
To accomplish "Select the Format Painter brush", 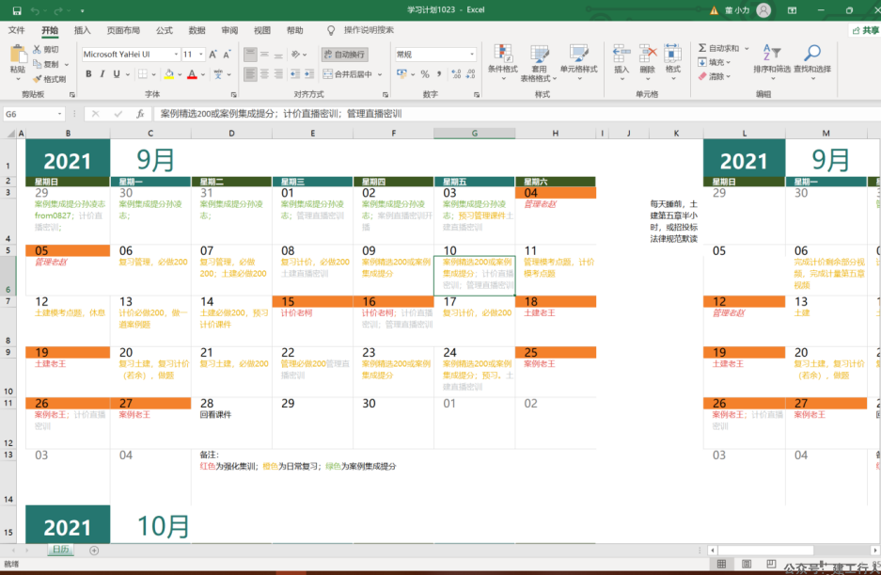I will pyautogui.click(x=37, y=79).
